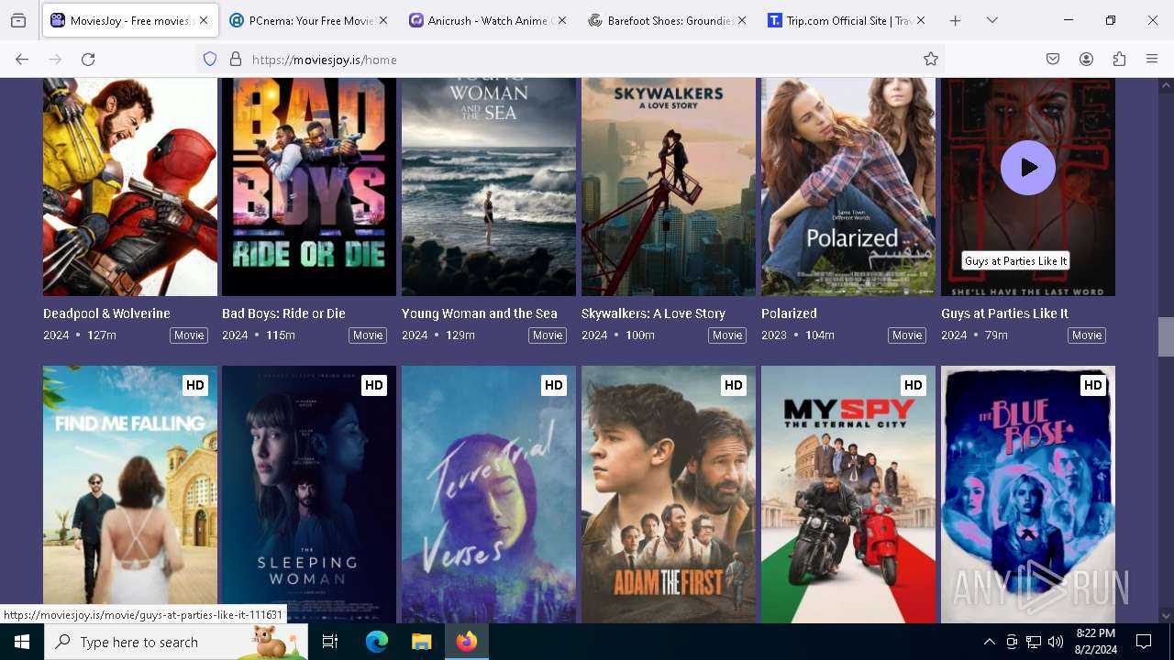1174x660 pixels.
Task: Click Skywalkers: A Love Story title
Action: point(653,313)
